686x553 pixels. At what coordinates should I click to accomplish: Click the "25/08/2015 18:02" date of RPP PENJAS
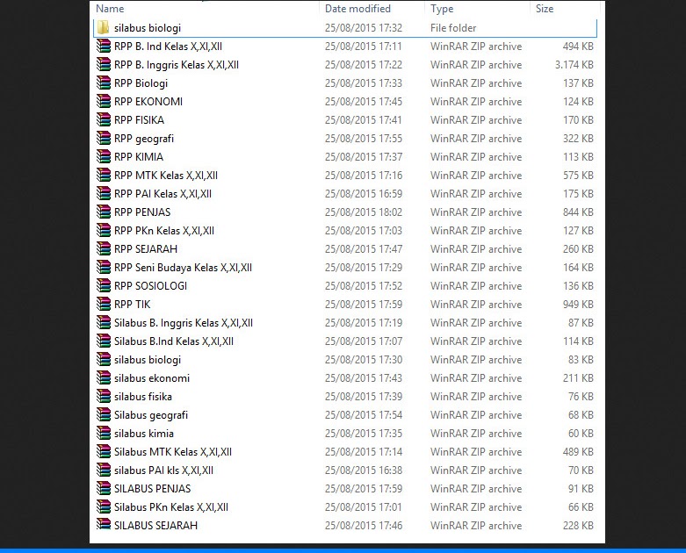[363, 212]
